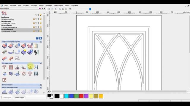Click the second zoom magnifier in the toolbar
The height and width of the screenshot is (106, 190).
(53, 9)
